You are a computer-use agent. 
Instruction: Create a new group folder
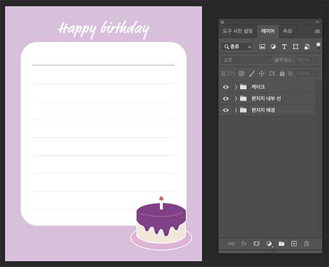click(x=281, y=244)
